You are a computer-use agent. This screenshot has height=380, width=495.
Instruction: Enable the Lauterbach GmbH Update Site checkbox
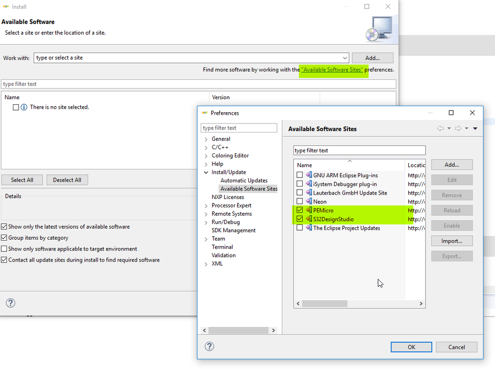point(300,192)
